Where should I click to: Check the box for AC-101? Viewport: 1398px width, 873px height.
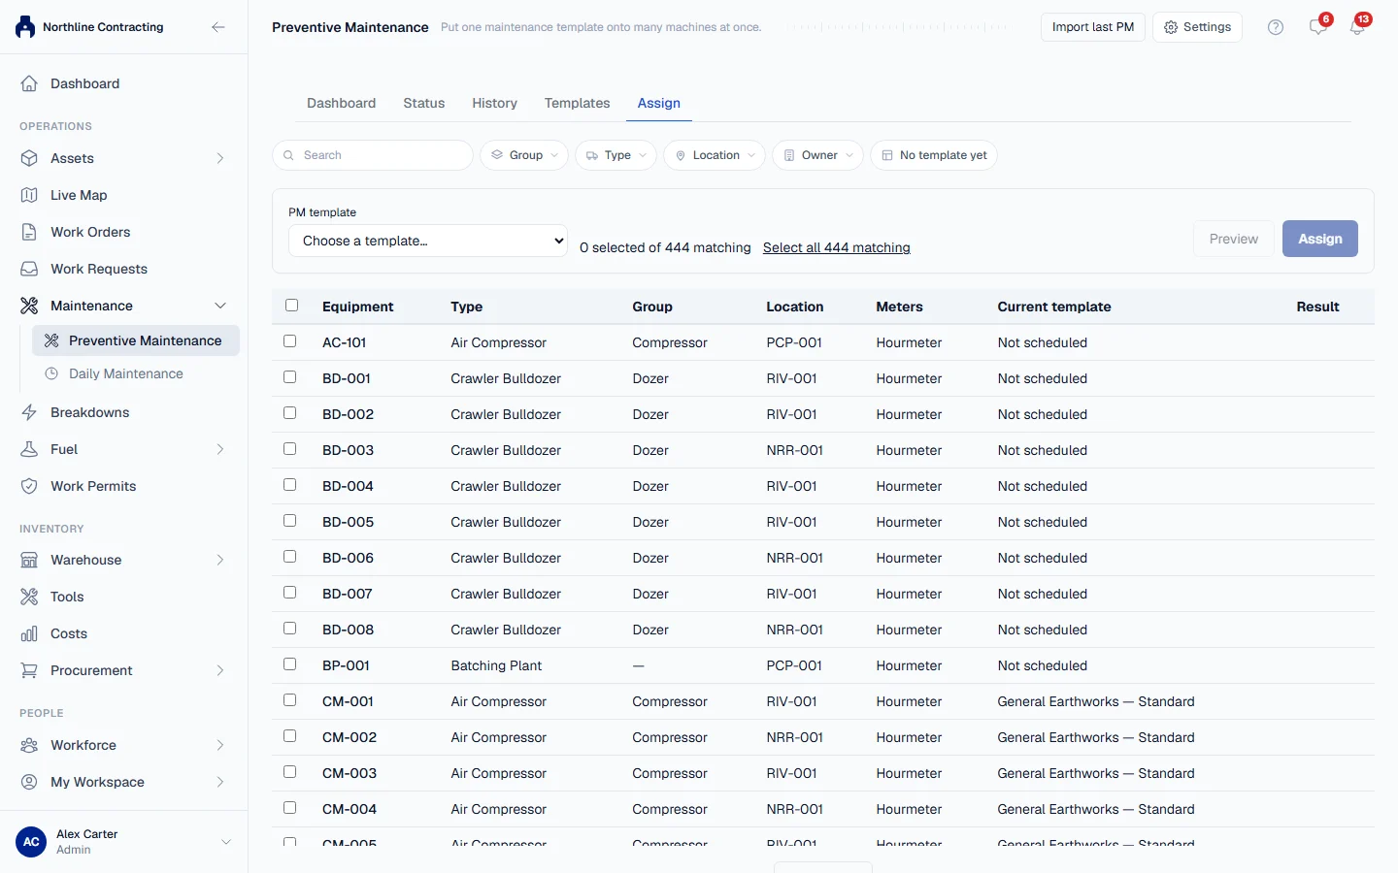tap(289, 341)
